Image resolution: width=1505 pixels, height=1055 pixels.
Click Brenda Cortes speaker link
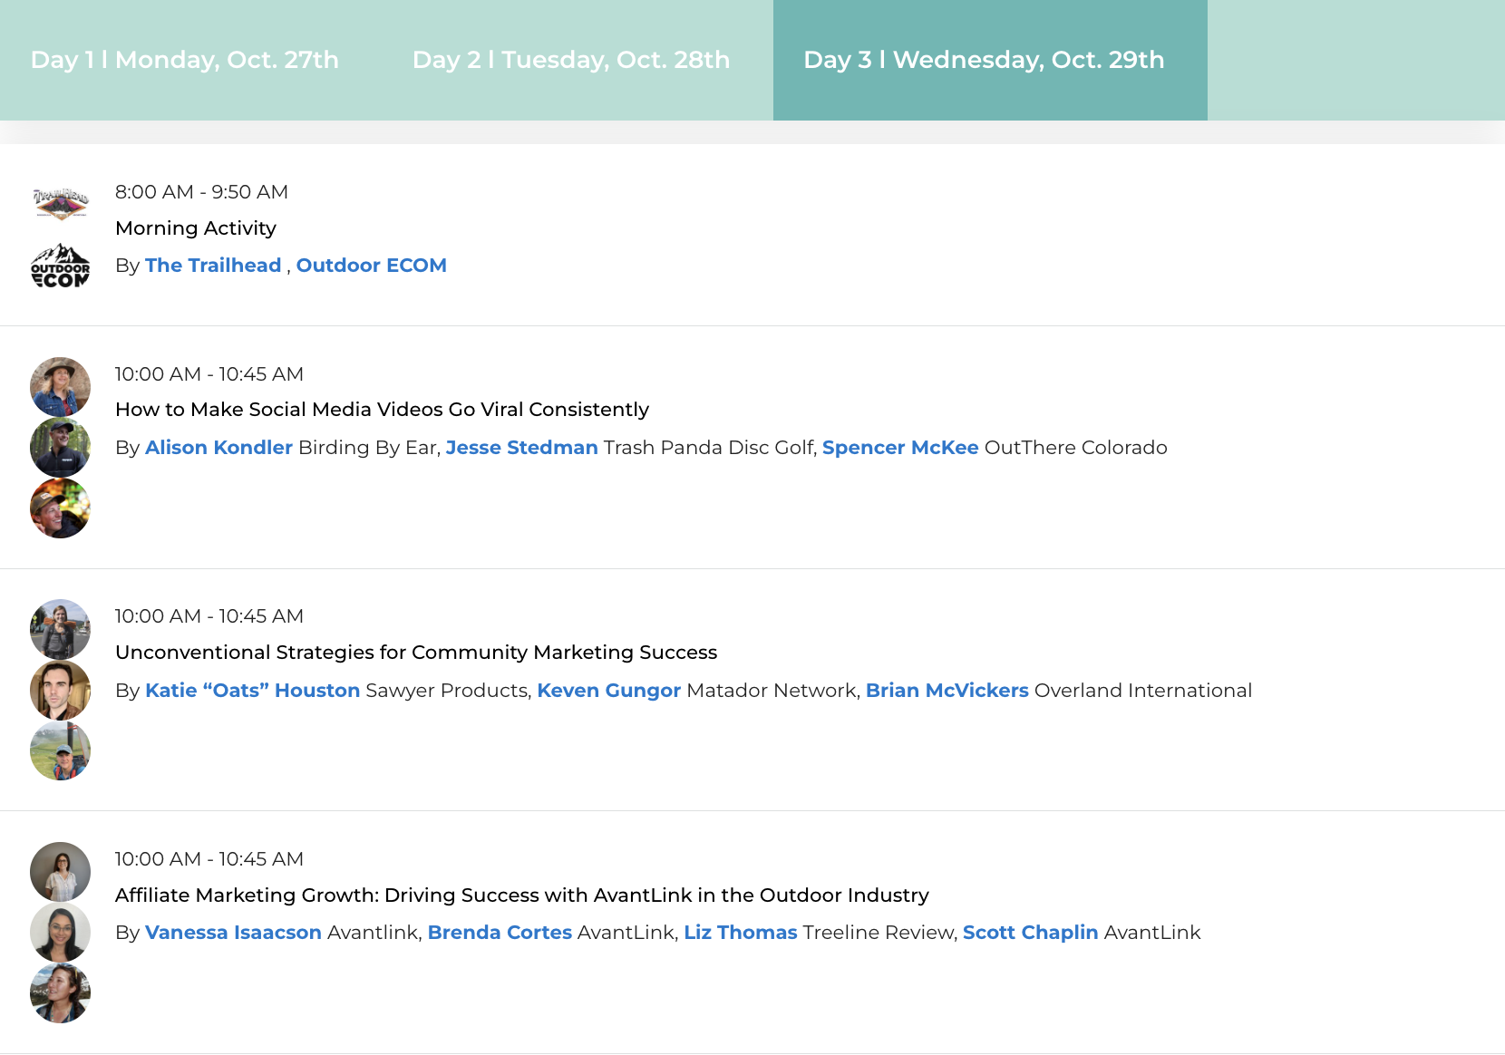[x=500, y=933]
